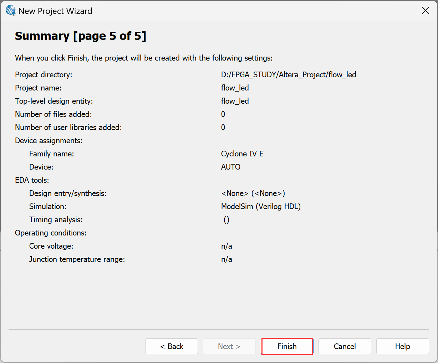Click the project directory path D:/FPGA_STUDY/Altera_Project/flow_led
This screenshot has width=438, height=363.
[x=288, y=75]
